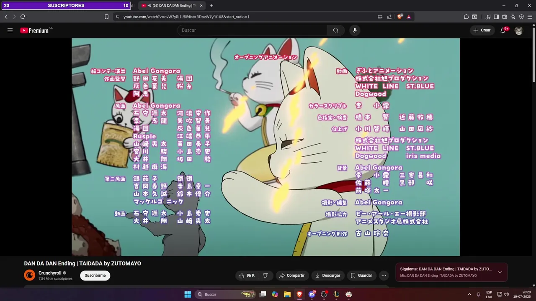Screen dimensions: 536x301
Task: Open next video Siguiente title
Action: pos(446,269)
